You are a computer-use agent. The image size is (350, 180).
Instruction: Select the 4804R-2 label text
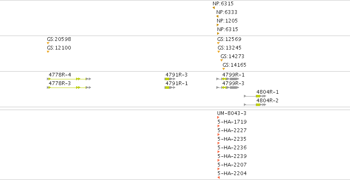coord(267,101)
